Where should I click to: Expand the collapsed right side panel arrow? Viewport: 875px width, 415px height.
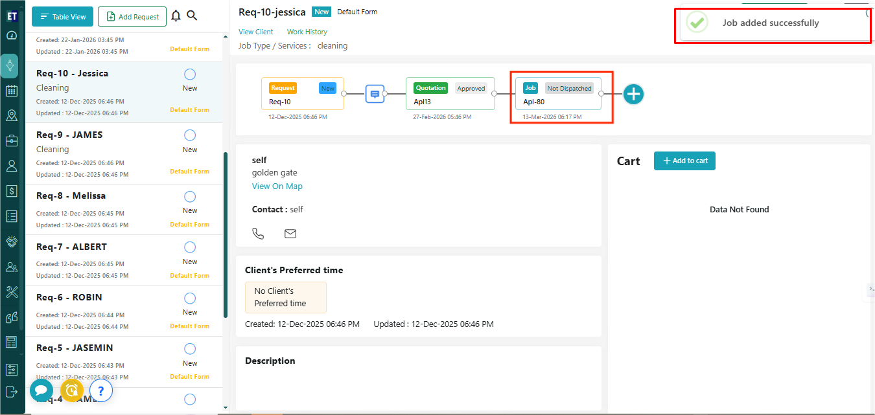pos(870,289)
